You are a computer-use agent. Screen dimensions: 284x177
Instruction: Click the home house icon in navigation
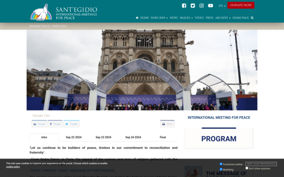point(137,18)
